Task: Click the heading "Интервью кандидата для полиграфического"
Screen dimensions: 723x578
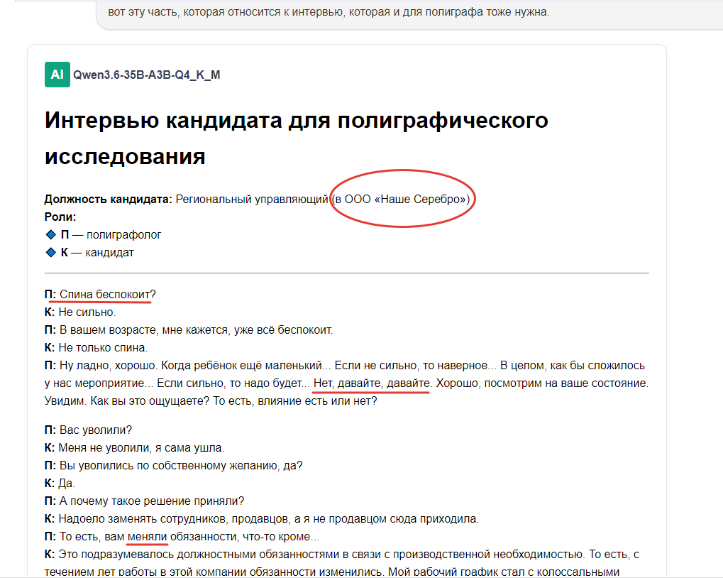Action: pyautogui.click(x=296, y=121)
